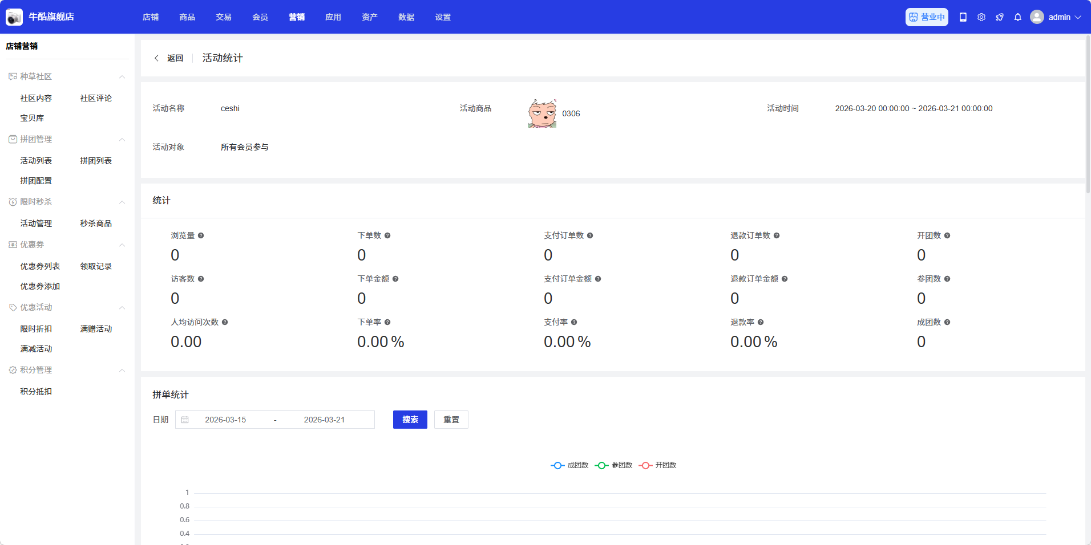Screen dimensions: 1091x545
Task: Select 活动列表 in sidebar
Action: tap(36, 161)
